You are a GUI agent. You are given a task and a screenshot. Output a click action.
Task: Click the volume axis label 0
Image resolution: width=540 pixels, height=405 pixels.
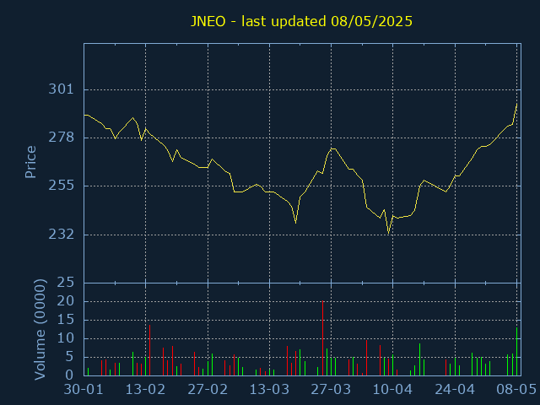tap(70, 375)
